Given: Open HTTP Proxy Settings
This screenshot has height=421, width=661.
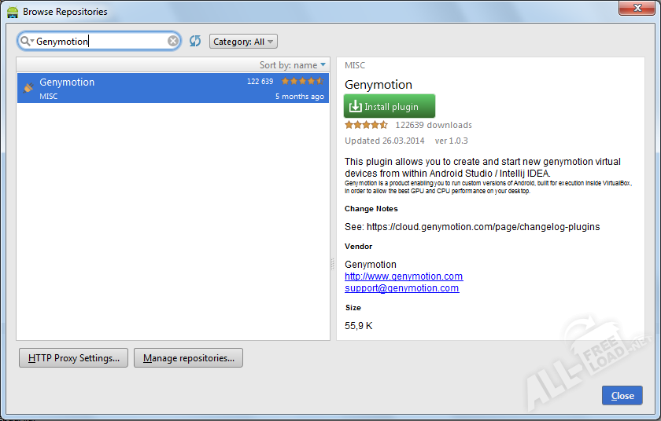Looking at the screenshot, I should 73,358.
